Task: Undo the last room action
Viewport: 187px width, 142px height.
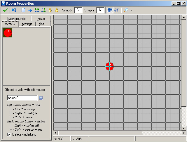Action: 14,10
